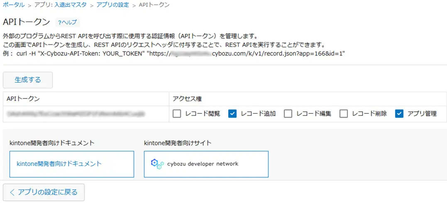This screenshot has height=204, width=447.
Task: Click the curl example command text
Action: point(181,53)
